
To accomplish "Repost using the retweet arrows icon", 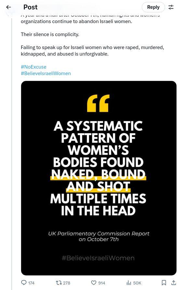I will (58, 283).
